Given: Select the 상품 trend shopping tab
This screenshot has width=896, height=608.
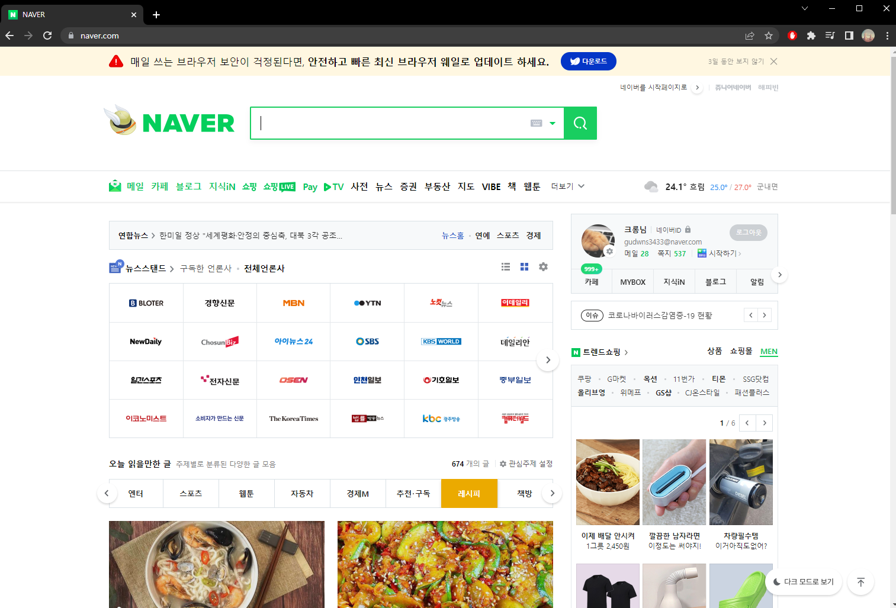Looking at the screenshot, I should click(x=714, y=351).
